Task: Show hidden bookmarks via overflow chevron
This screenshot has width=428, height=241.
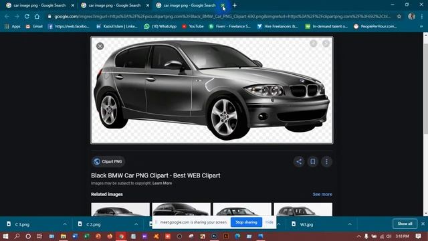Action: 421,26
